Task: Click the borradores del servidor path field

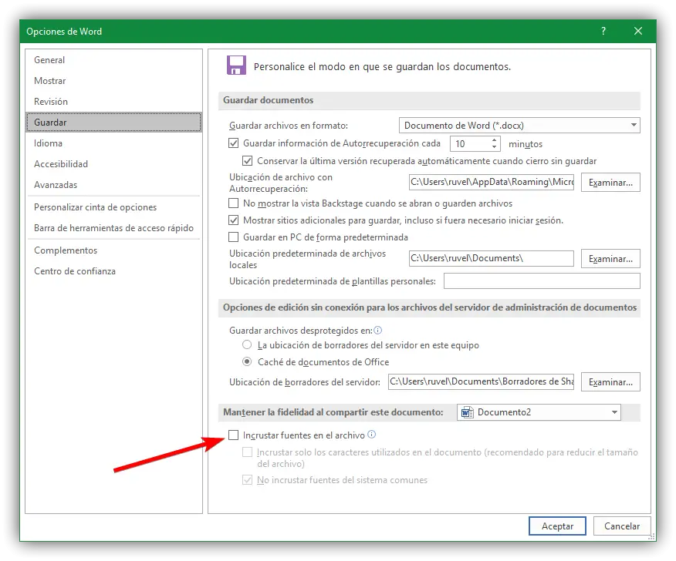Action: coord(481,381)
